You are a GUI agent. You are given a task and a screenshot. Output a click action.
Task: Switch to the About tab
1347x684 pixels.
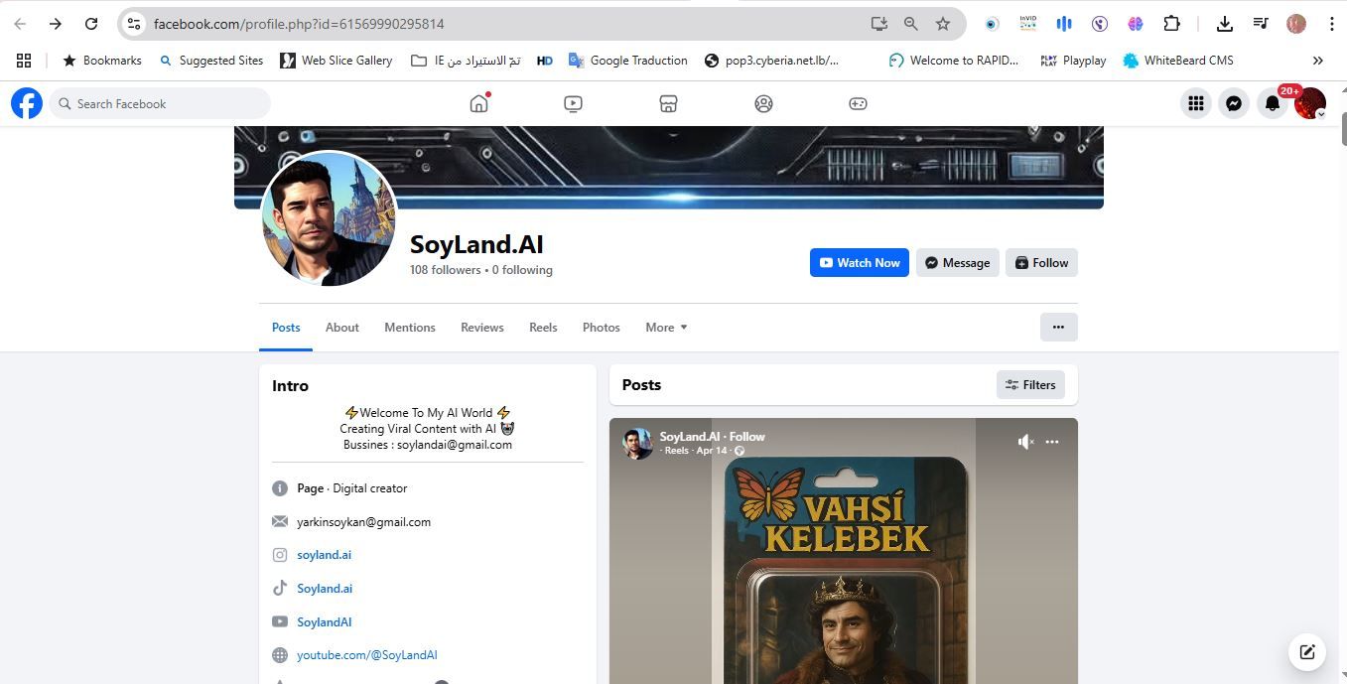(342, 327)
